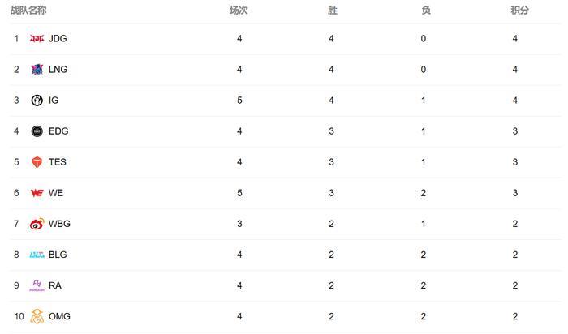The height and width of the screenshot is (334, 568).
Task: Select the WBG team name
Action: (x=59, y=224)
